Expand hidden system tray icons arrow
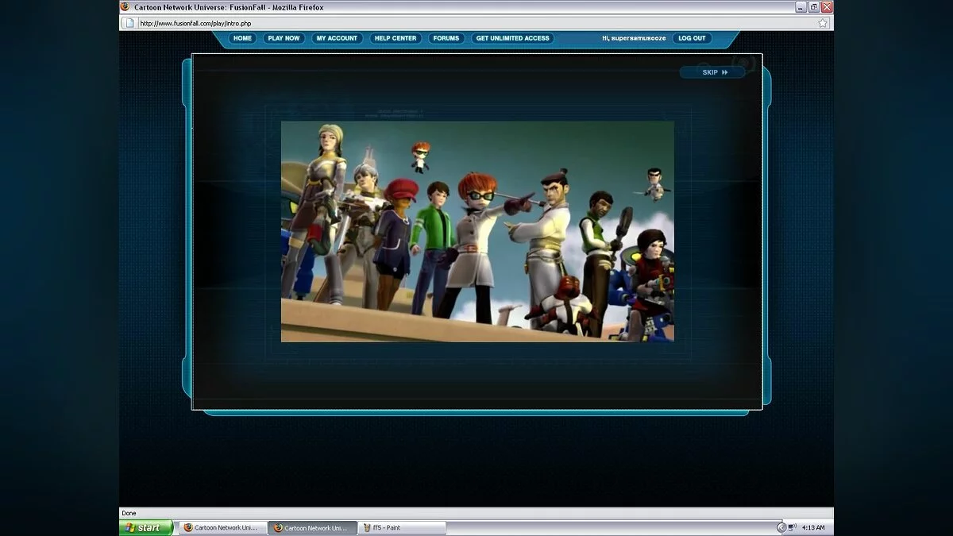This screenshot has height=536, width=953. 781,527
